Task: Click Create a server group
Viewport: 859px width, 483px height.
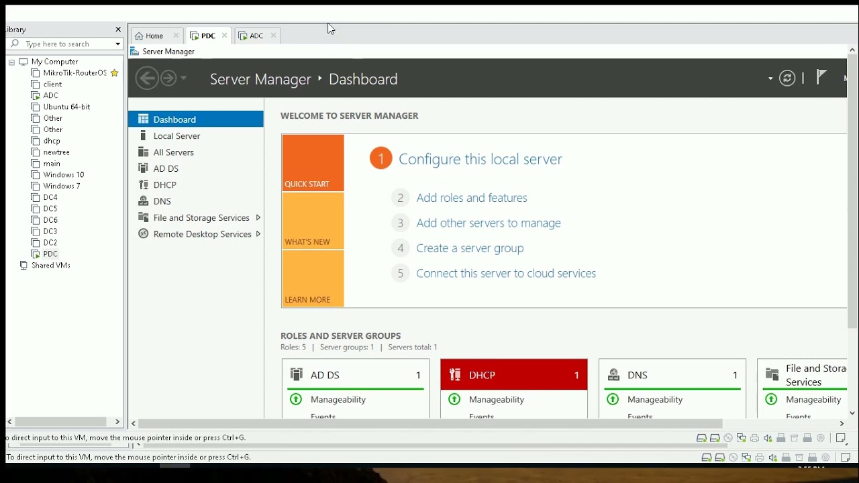Action: pos(470,248)
